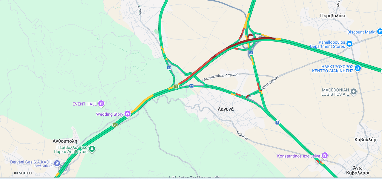Screen dimensions: 382x179
Task: Select the Wedding Story pin icon
Action: [128, 114]
